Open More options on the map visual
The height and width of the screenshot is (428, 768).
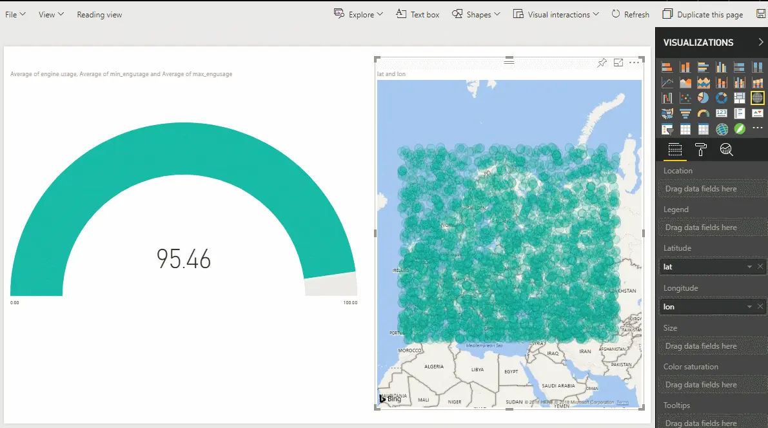[635, 63]
